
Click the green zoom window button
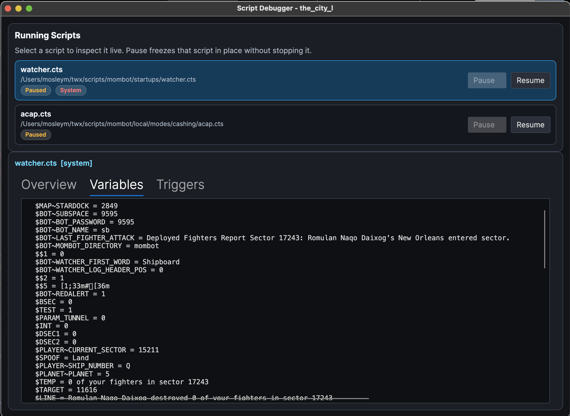[x=29, y=8]
